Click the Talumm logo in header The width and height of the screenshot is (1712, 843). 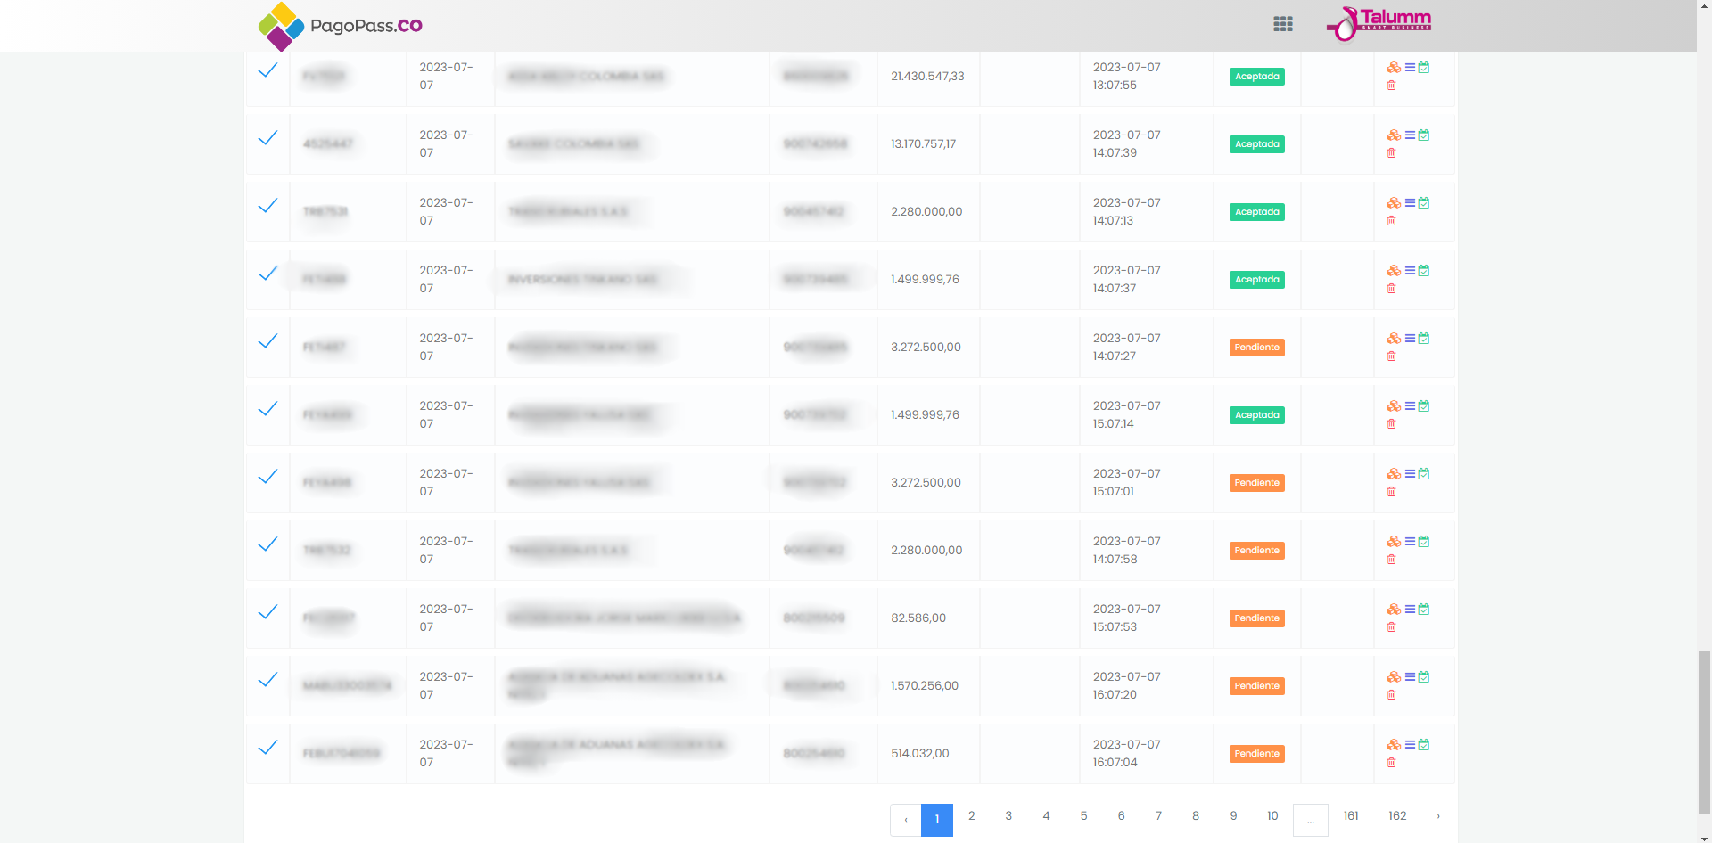[1379, 23]
